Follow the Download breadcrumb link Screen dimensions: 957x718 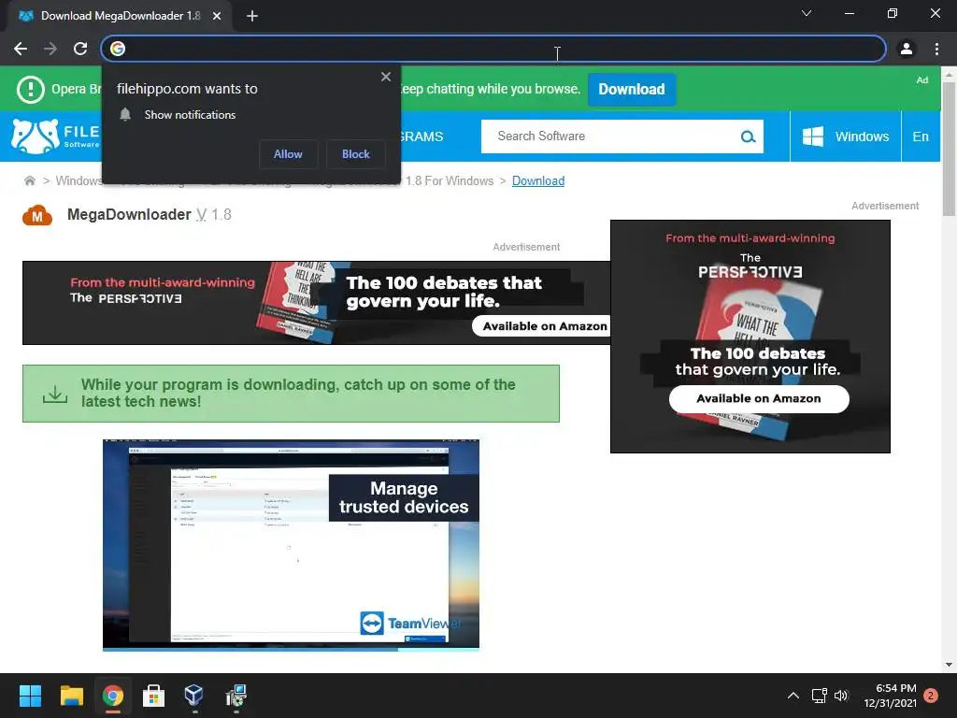[x=538, y=180]
